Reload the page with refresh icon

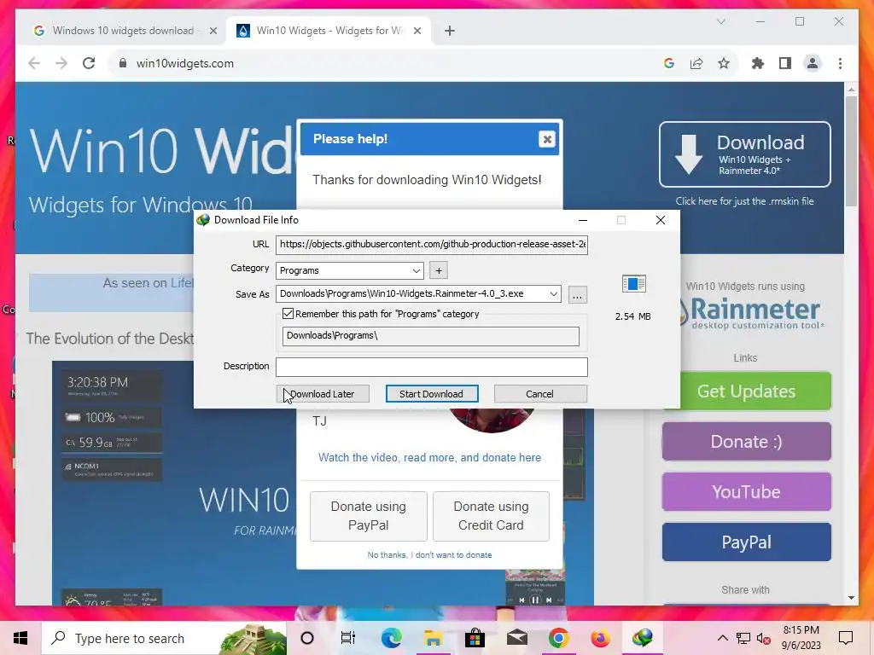point(89,63)
